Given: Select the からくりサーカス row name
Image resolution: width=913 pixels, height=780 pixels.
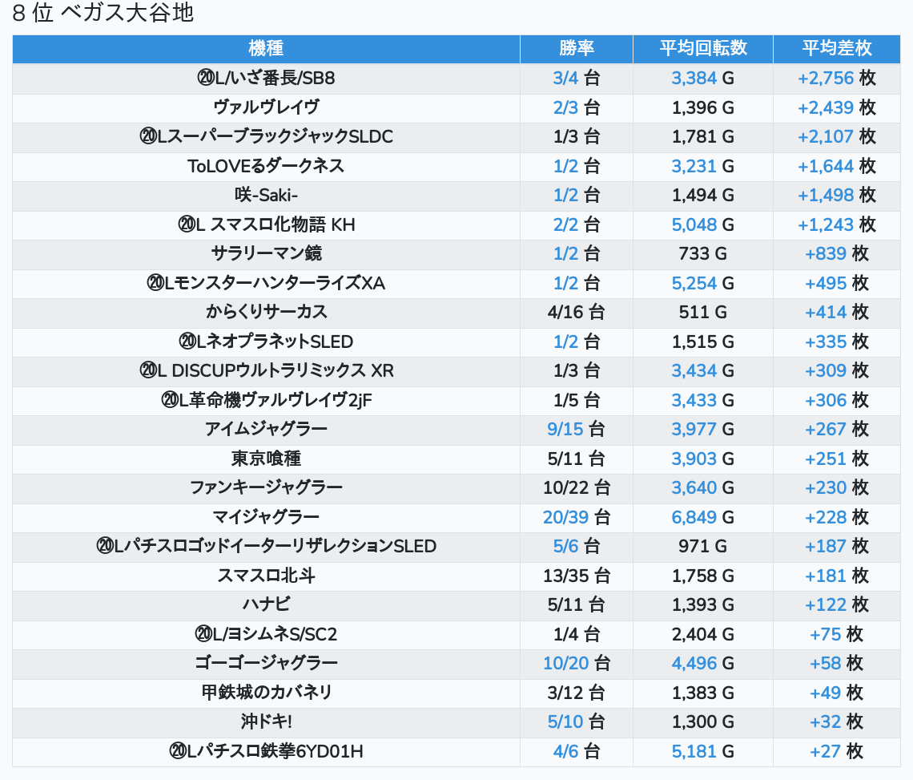Looking at the screenshot, I should pos(266,312).
